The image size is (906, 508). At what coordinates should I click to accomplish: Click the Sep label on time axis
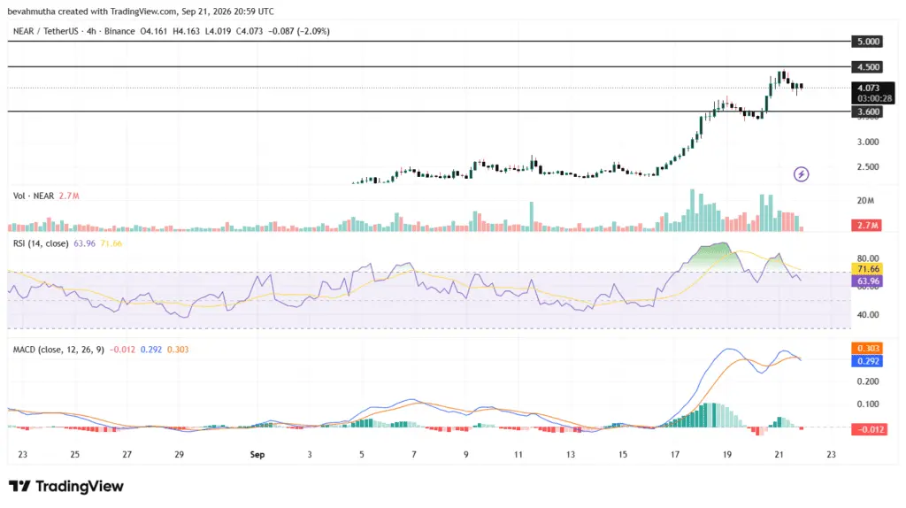coord(257,455)
